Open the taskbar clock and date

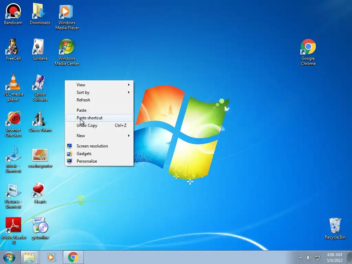pos(334,257)
